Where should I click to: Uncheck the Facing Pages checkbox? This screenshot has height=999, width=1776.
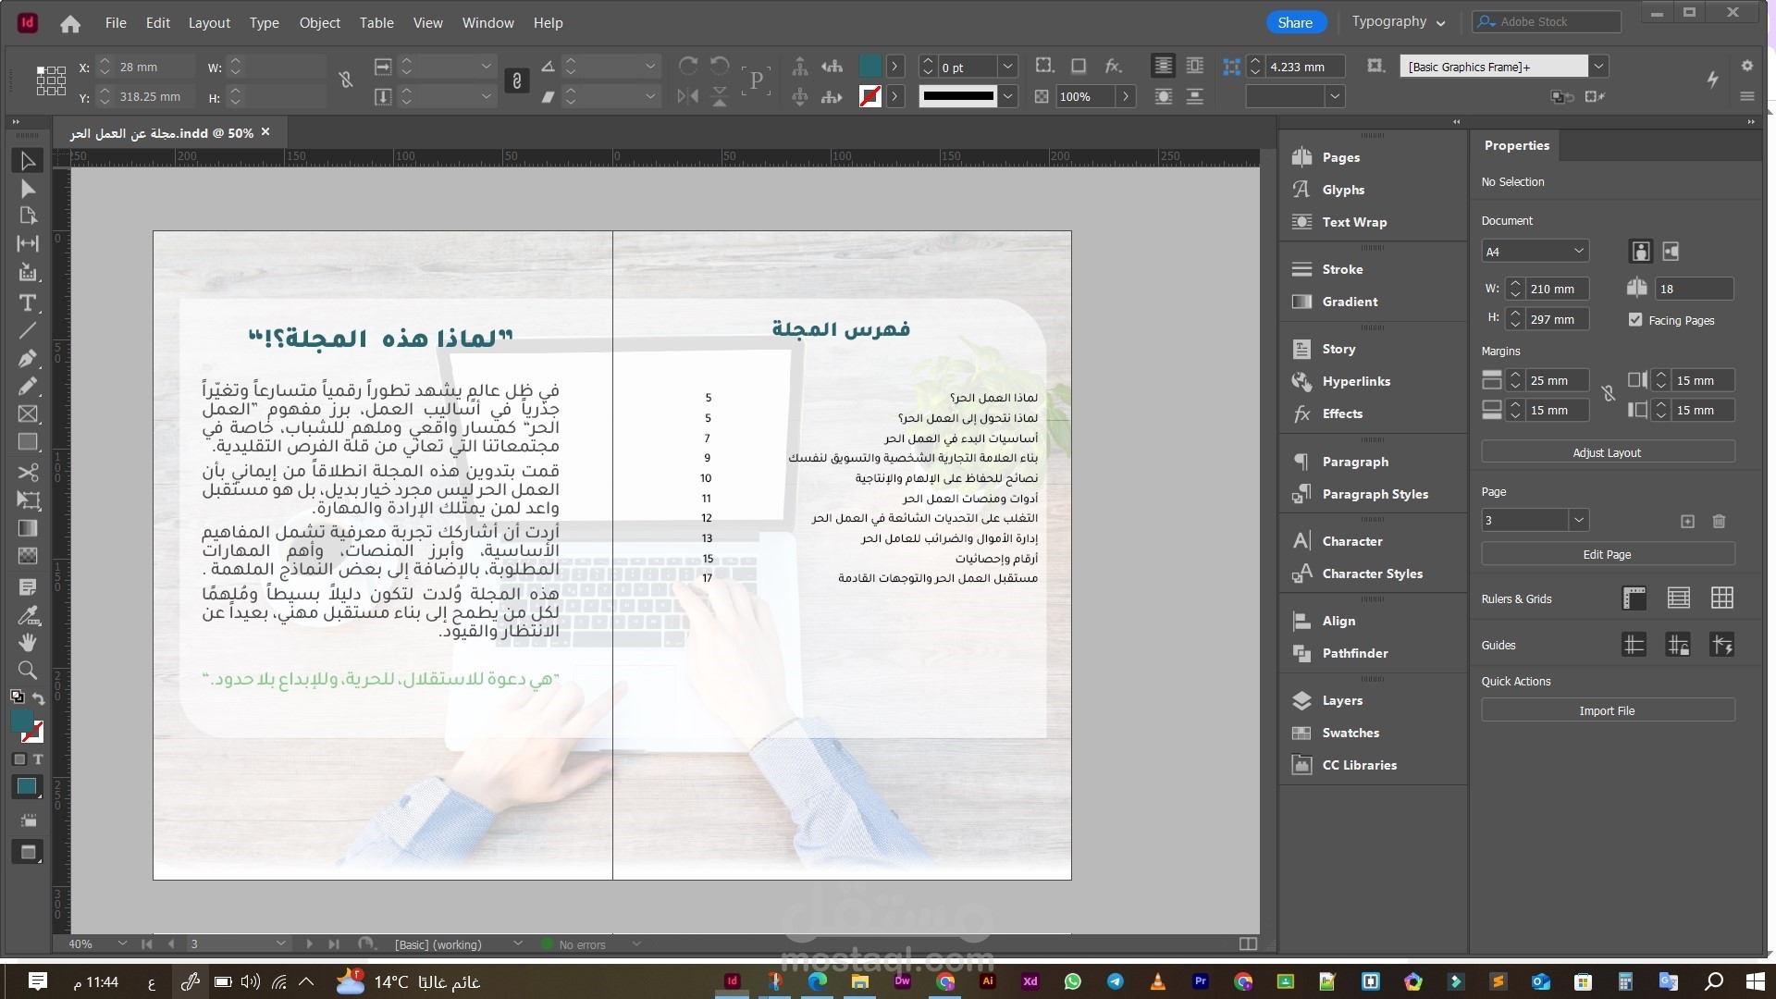1635,320
